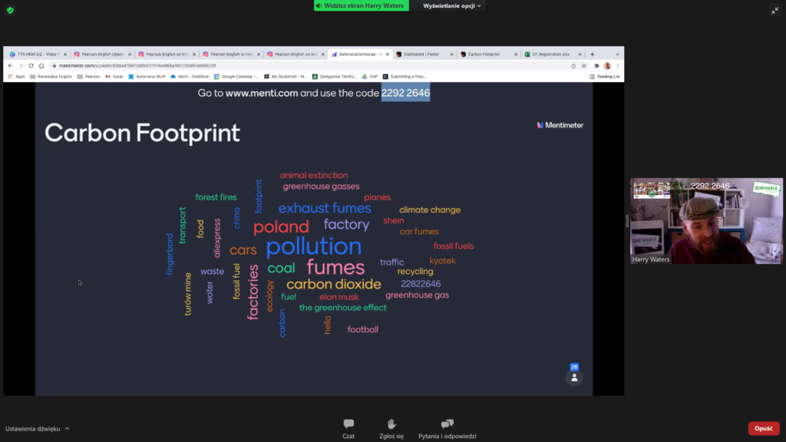The height and width of the screenshot is (442, 786).
Task: Expand Wyświetlanie opcji view options dropdown
Action: point(452,6)
